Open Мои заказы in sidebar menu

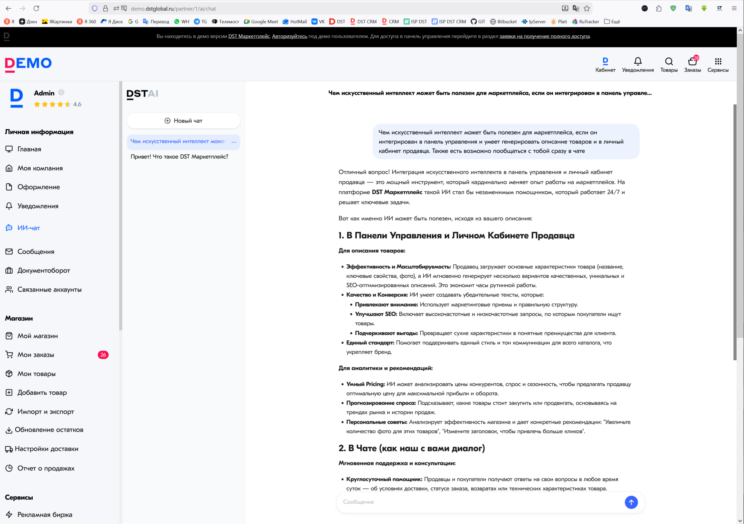click(x=36, y=355)
